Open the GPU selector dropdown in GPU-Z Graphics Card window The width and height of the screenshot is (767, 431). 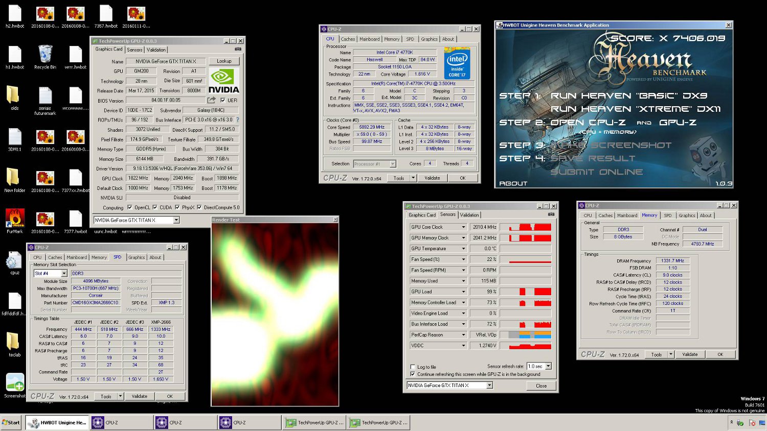[x=176, y=220]
